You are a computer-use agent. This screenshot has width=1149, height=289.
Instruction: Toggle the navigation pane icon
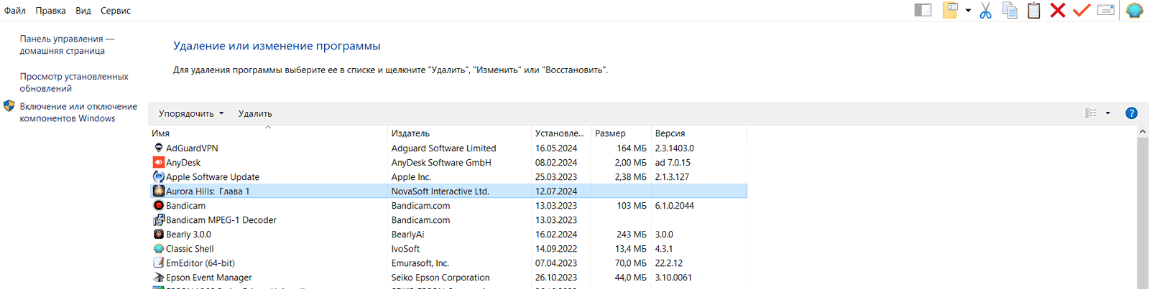pyautogui.click(x=923, y=10)
